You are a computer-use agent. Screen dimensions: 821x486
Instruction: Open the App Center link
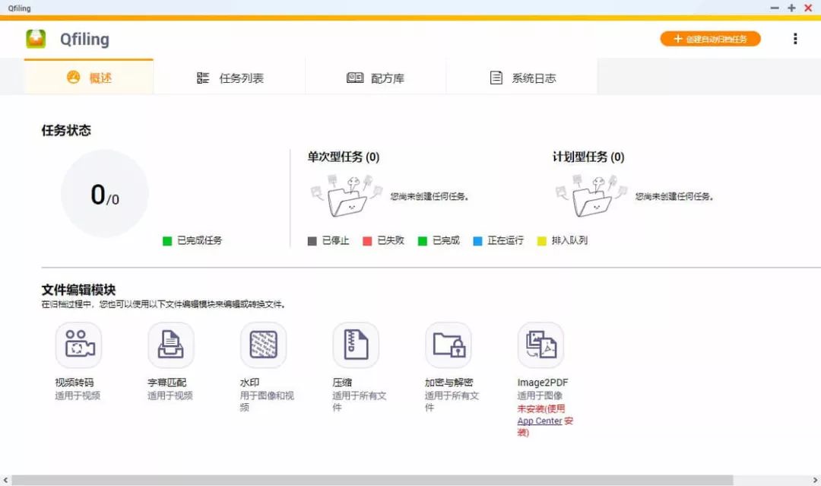(x=539, y=421)
